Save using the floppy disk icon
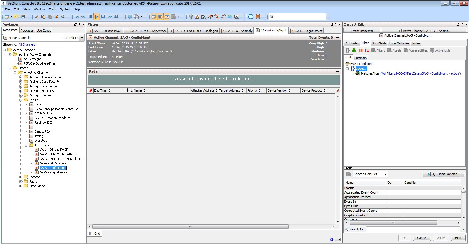Image resolution: width=469 pixels, height=244 pixels. (23, 17)
